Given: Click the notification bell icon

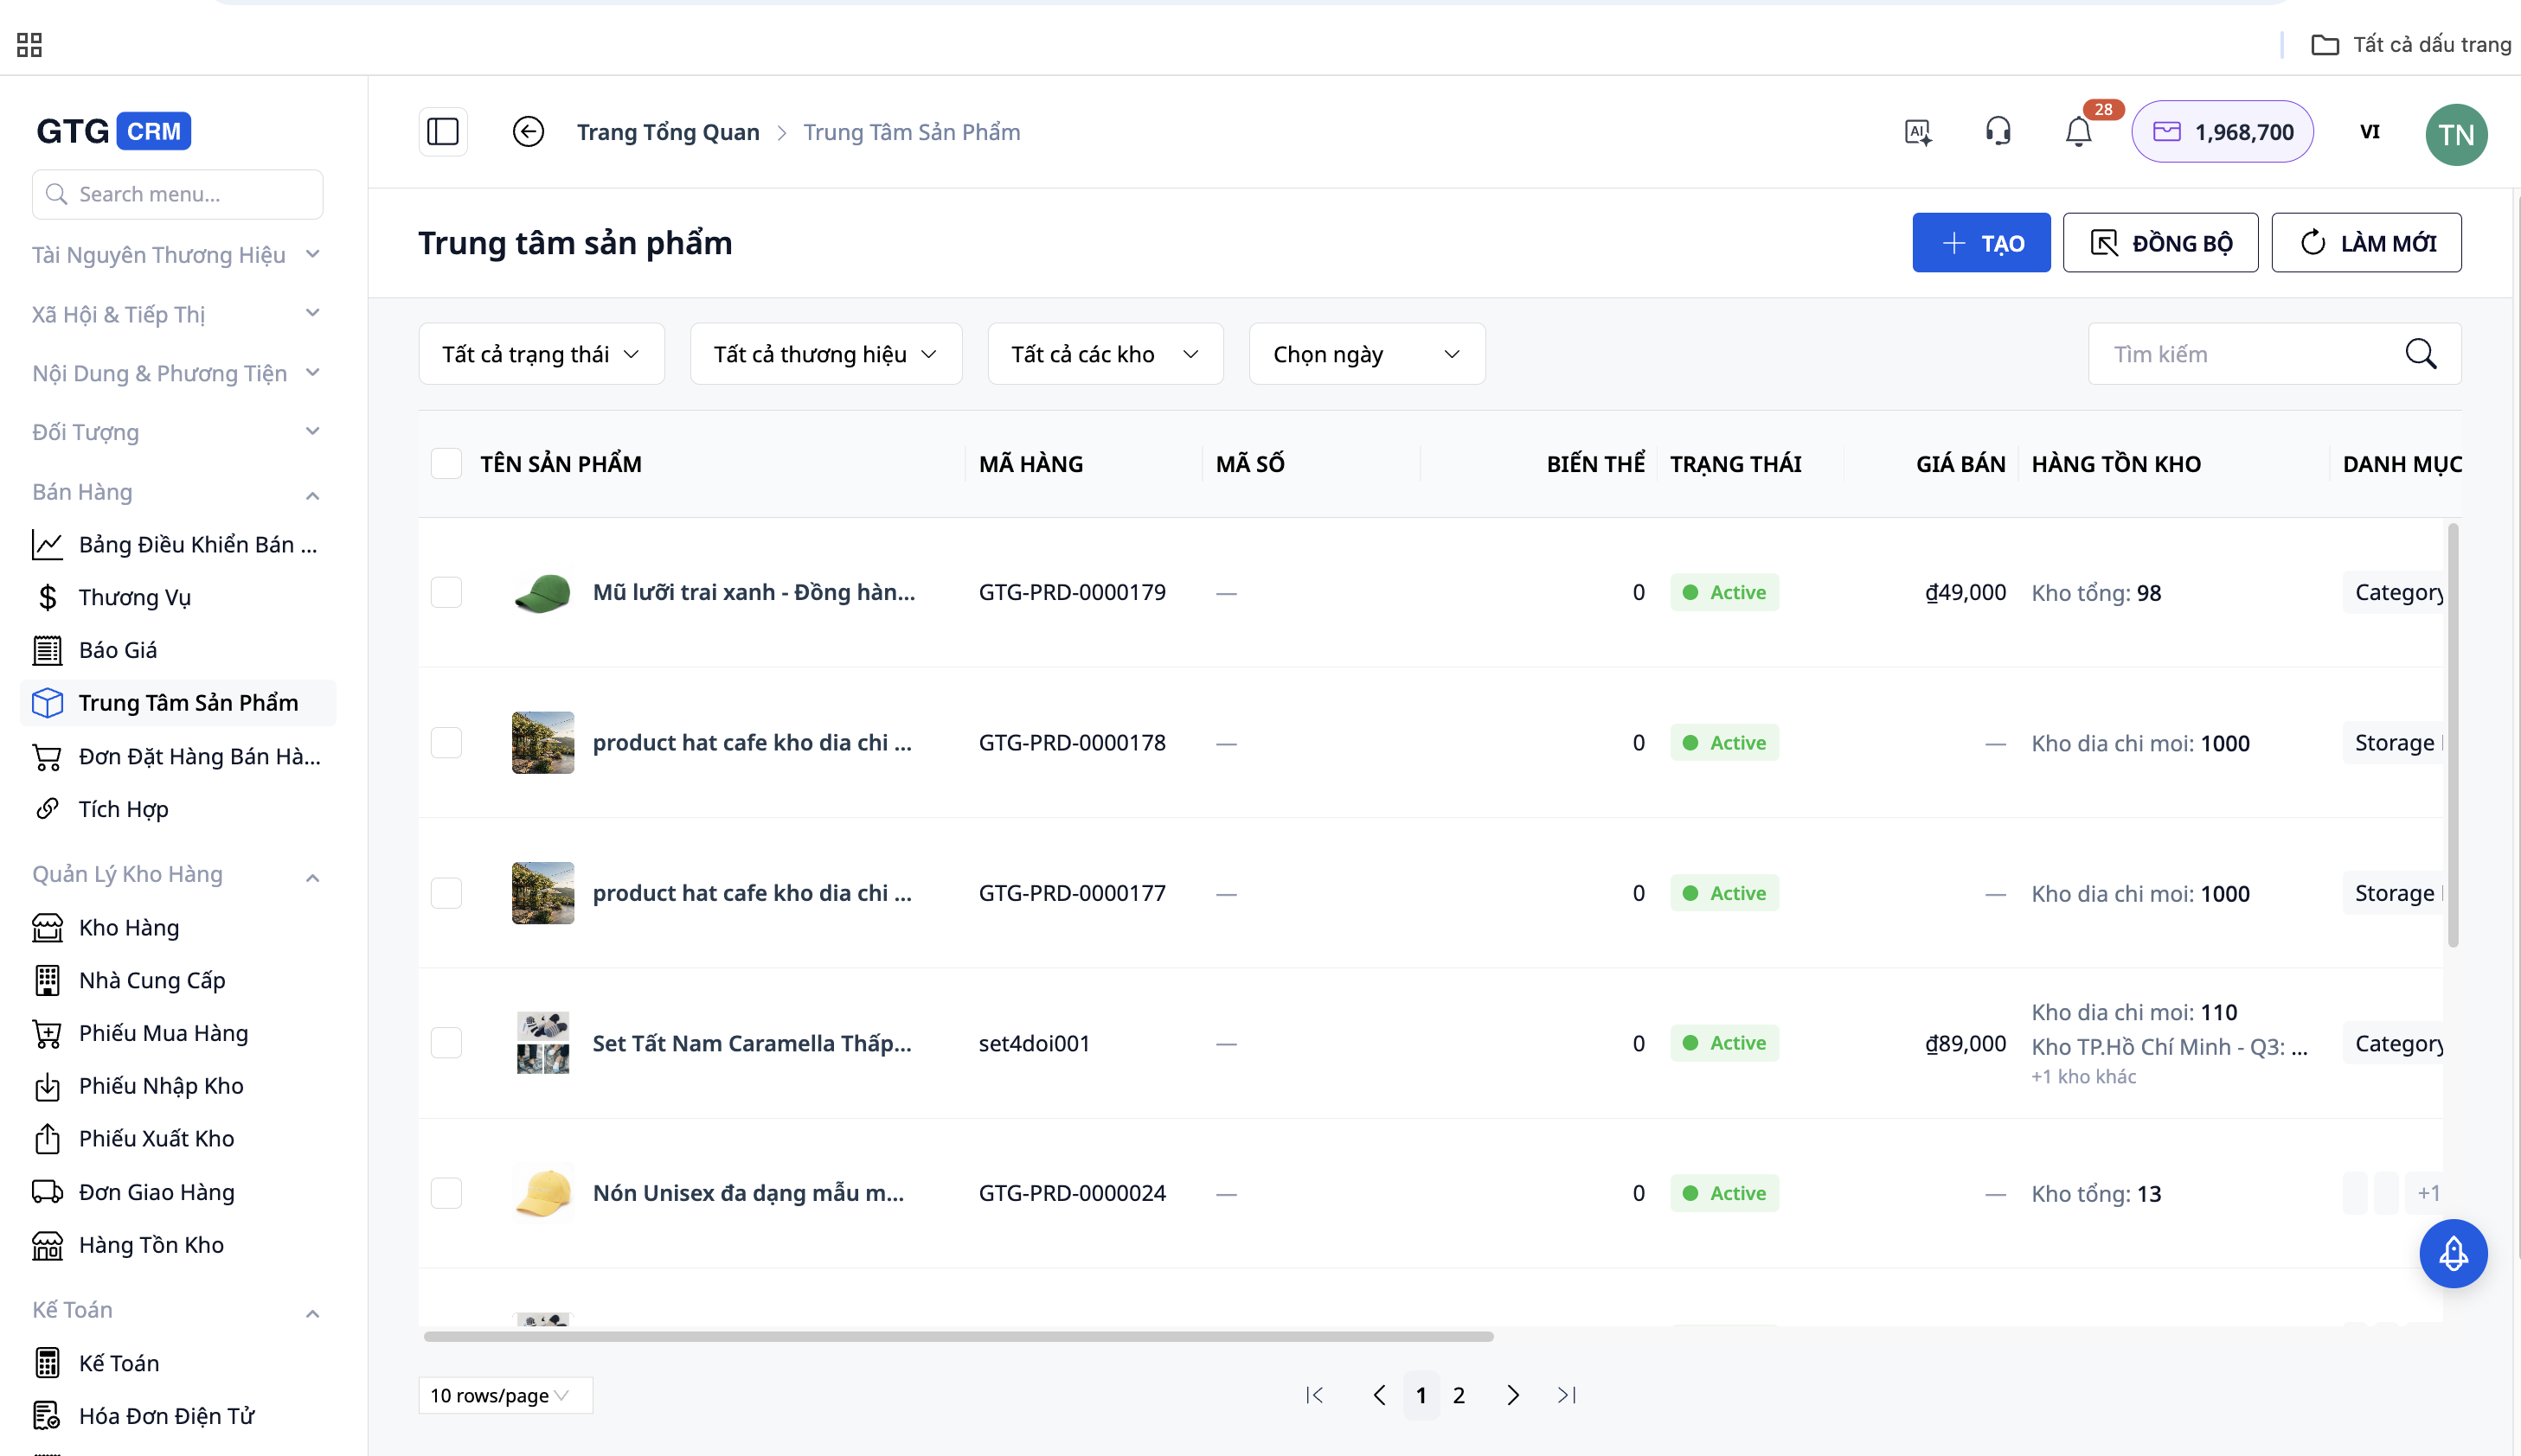Looking at the screenshot, I should click(x=2078, y=132).
